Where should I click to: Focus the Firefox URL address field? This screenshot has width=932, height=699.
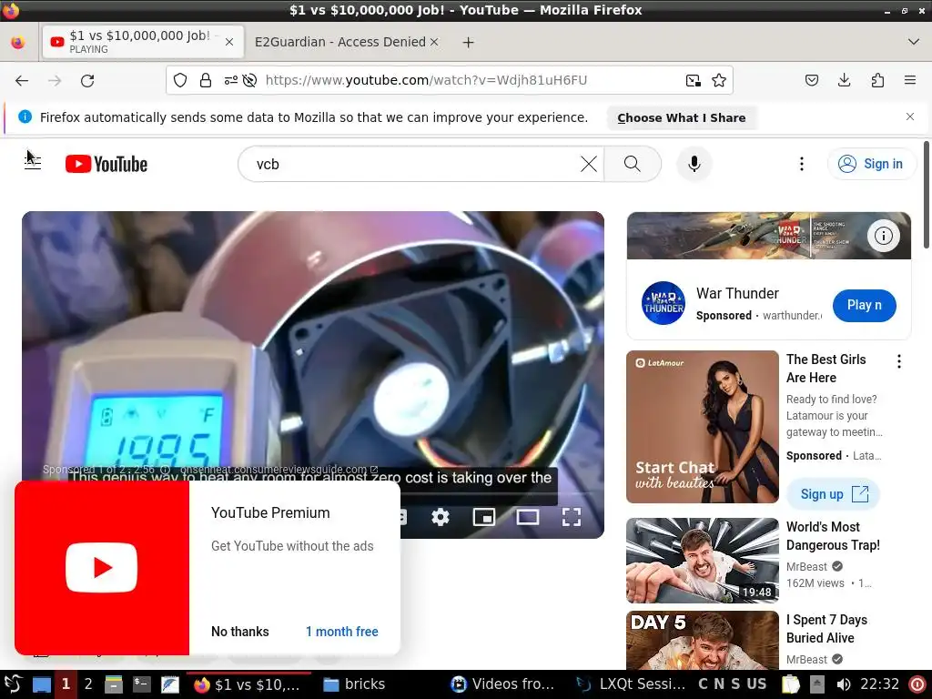point(449,80)
